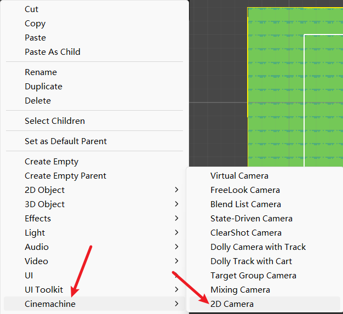This screenshot has width=343, height=314.
Task: Select State-Driven Camera option
Action: 251,219
